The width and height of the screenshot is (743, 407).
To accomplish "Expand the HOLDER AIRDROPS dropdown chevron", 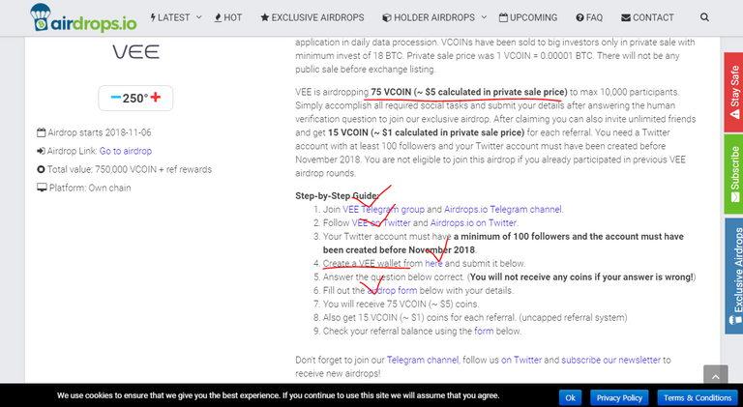I will (x=484, y=17).
